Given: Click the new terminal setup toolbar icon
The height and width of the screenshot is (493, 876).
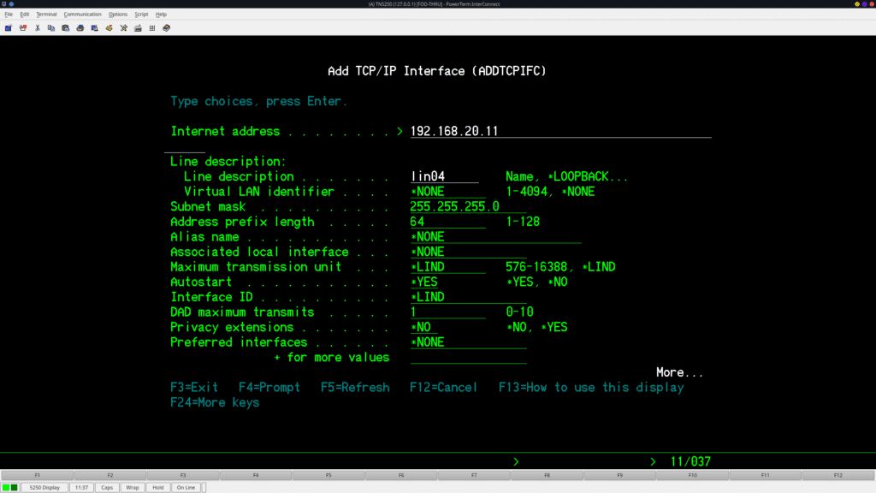Looking at the screenshot, I should pyautogui.click(x=9, y=28).
